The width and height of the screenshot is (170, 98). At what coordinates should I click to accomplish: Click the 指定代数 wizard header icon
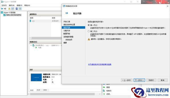(67, 13)
